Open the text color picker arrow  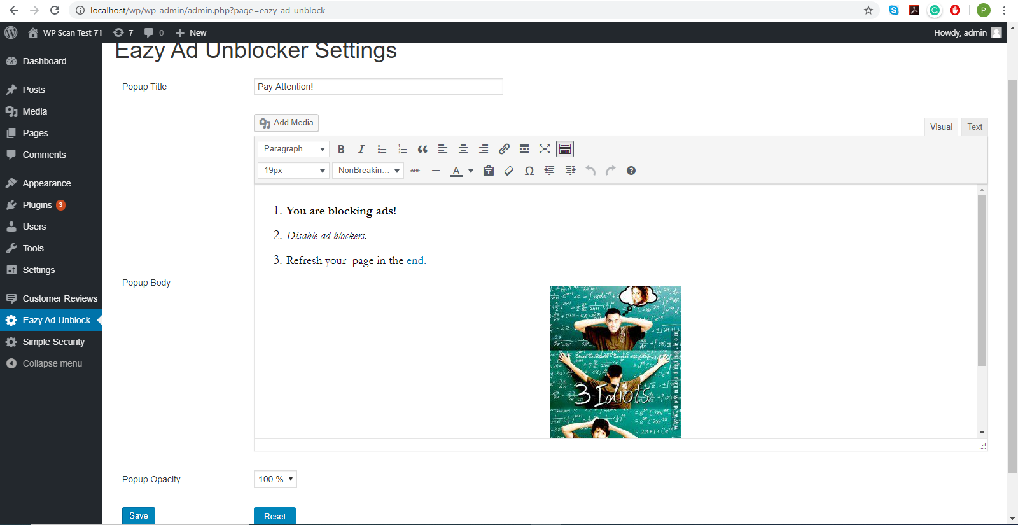pyautogui.click(x=471, y=171)
